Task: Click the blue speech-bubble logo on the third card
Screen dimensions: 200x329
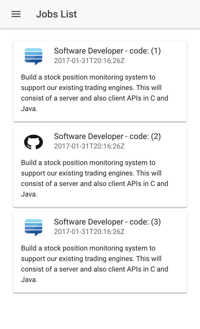Action: click(33, 227)
